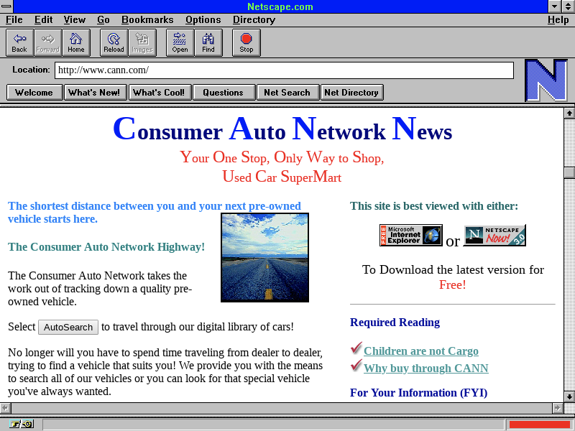Click the Back toolbar button
This screenshot has height=431, width=575.
[19, 42]
